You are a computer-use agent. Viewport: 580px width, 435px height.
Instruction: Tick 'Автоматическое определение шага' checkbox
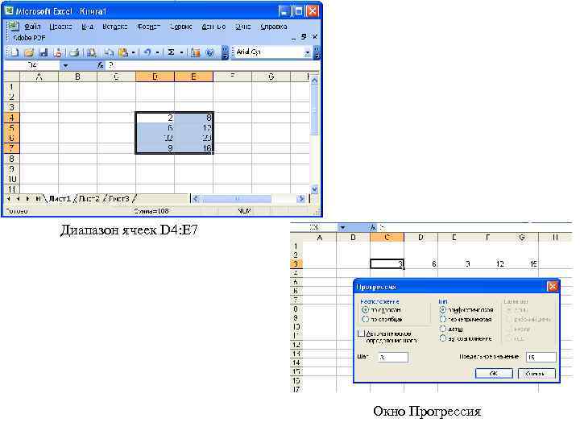coord(362,333)
